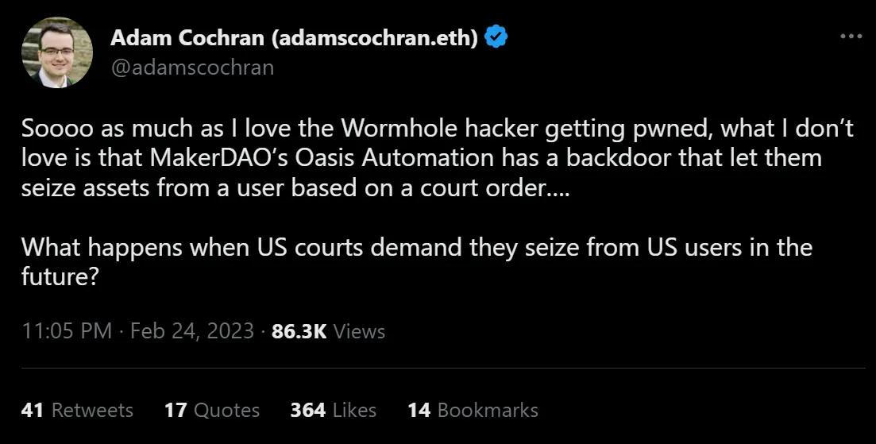Open the 17 Quotes list
Viewport: 876px width, 444px height.
tap(212, 410)
